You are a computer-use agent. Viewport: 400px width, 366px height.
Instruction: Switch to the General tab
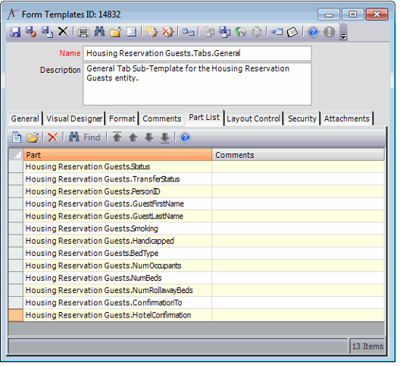point(25,118)
